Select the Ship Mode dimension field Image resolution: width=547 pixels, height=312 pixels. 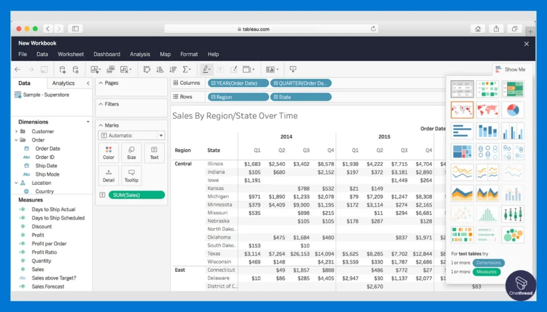click(47, 174)
